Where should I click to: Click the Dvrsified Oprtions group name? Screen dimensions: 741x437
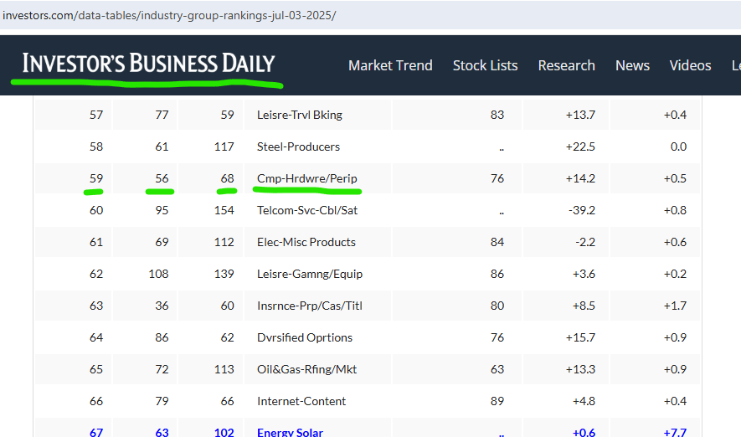coord(304,337)
